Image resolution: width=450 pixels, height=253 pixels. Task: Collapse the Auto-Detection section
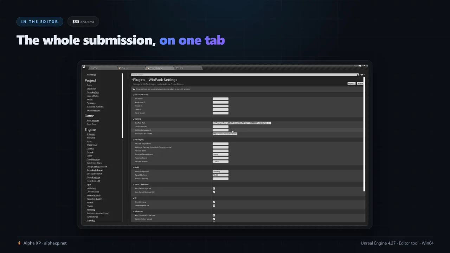pyautogui.click(x=134, y=185)
